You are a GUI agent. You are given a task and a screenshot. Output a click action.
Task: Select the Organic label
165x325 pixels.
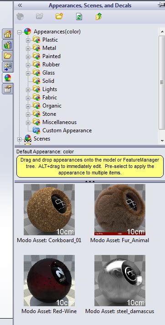(x=52, y=106)
